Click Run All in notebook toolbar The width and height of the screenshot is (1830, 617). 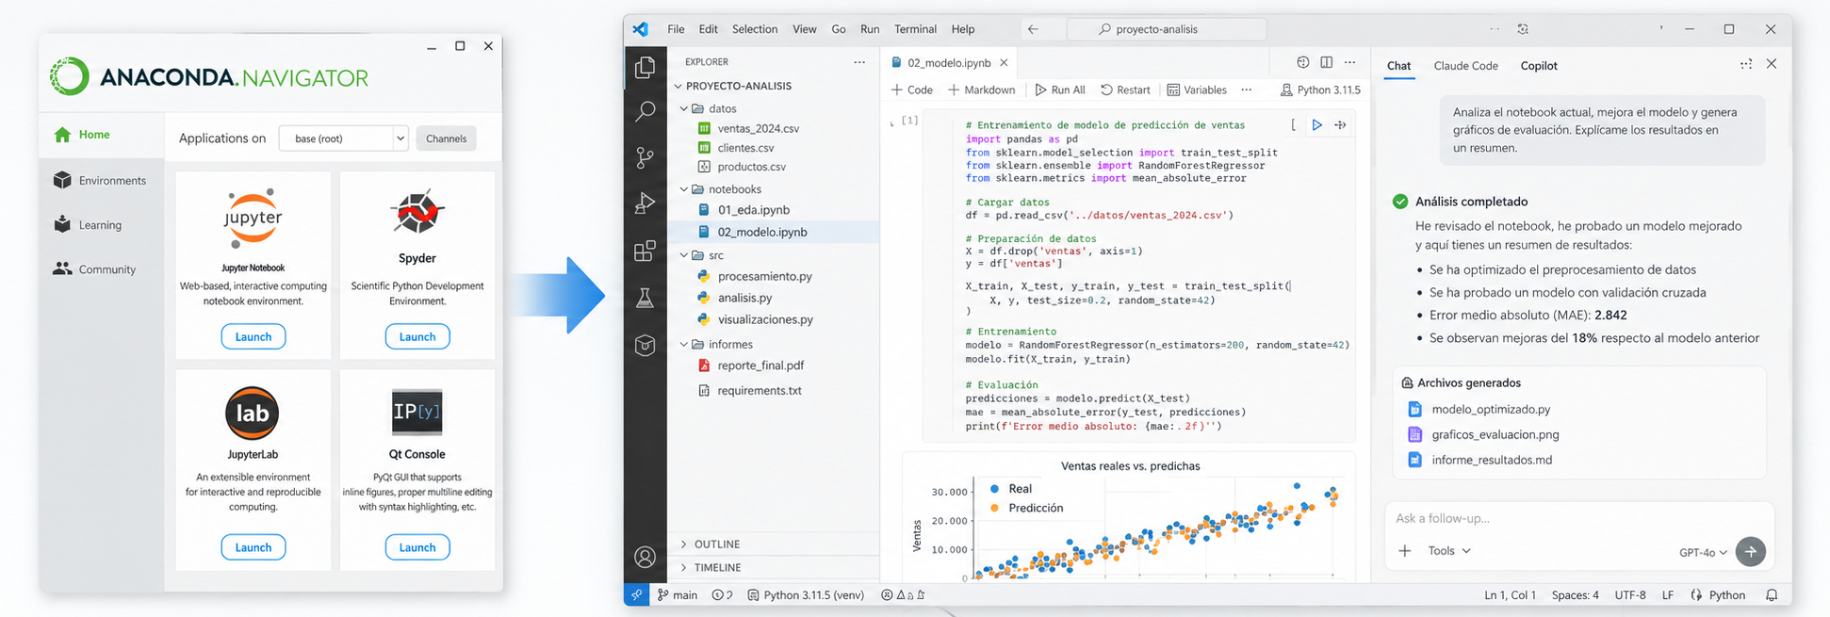[x=1060, y=90]
